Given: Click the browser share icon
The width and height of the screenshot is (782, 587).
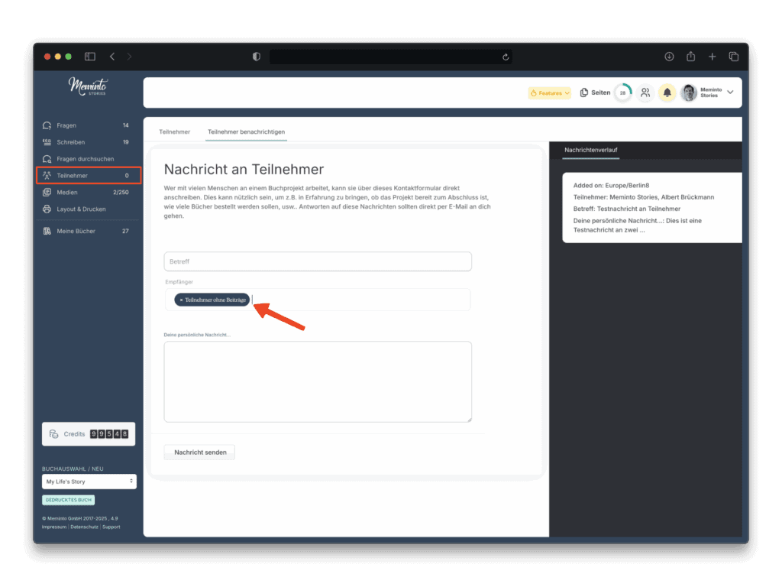Looking at the screenshot, I should pos(690,57).
